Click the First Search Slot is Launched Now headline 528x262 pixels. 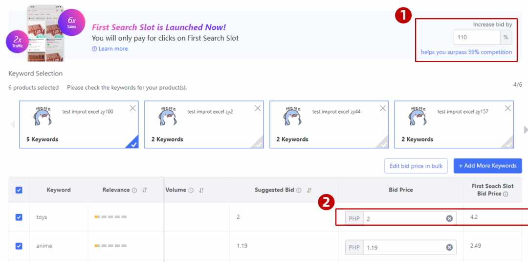(x=159, y=27)
